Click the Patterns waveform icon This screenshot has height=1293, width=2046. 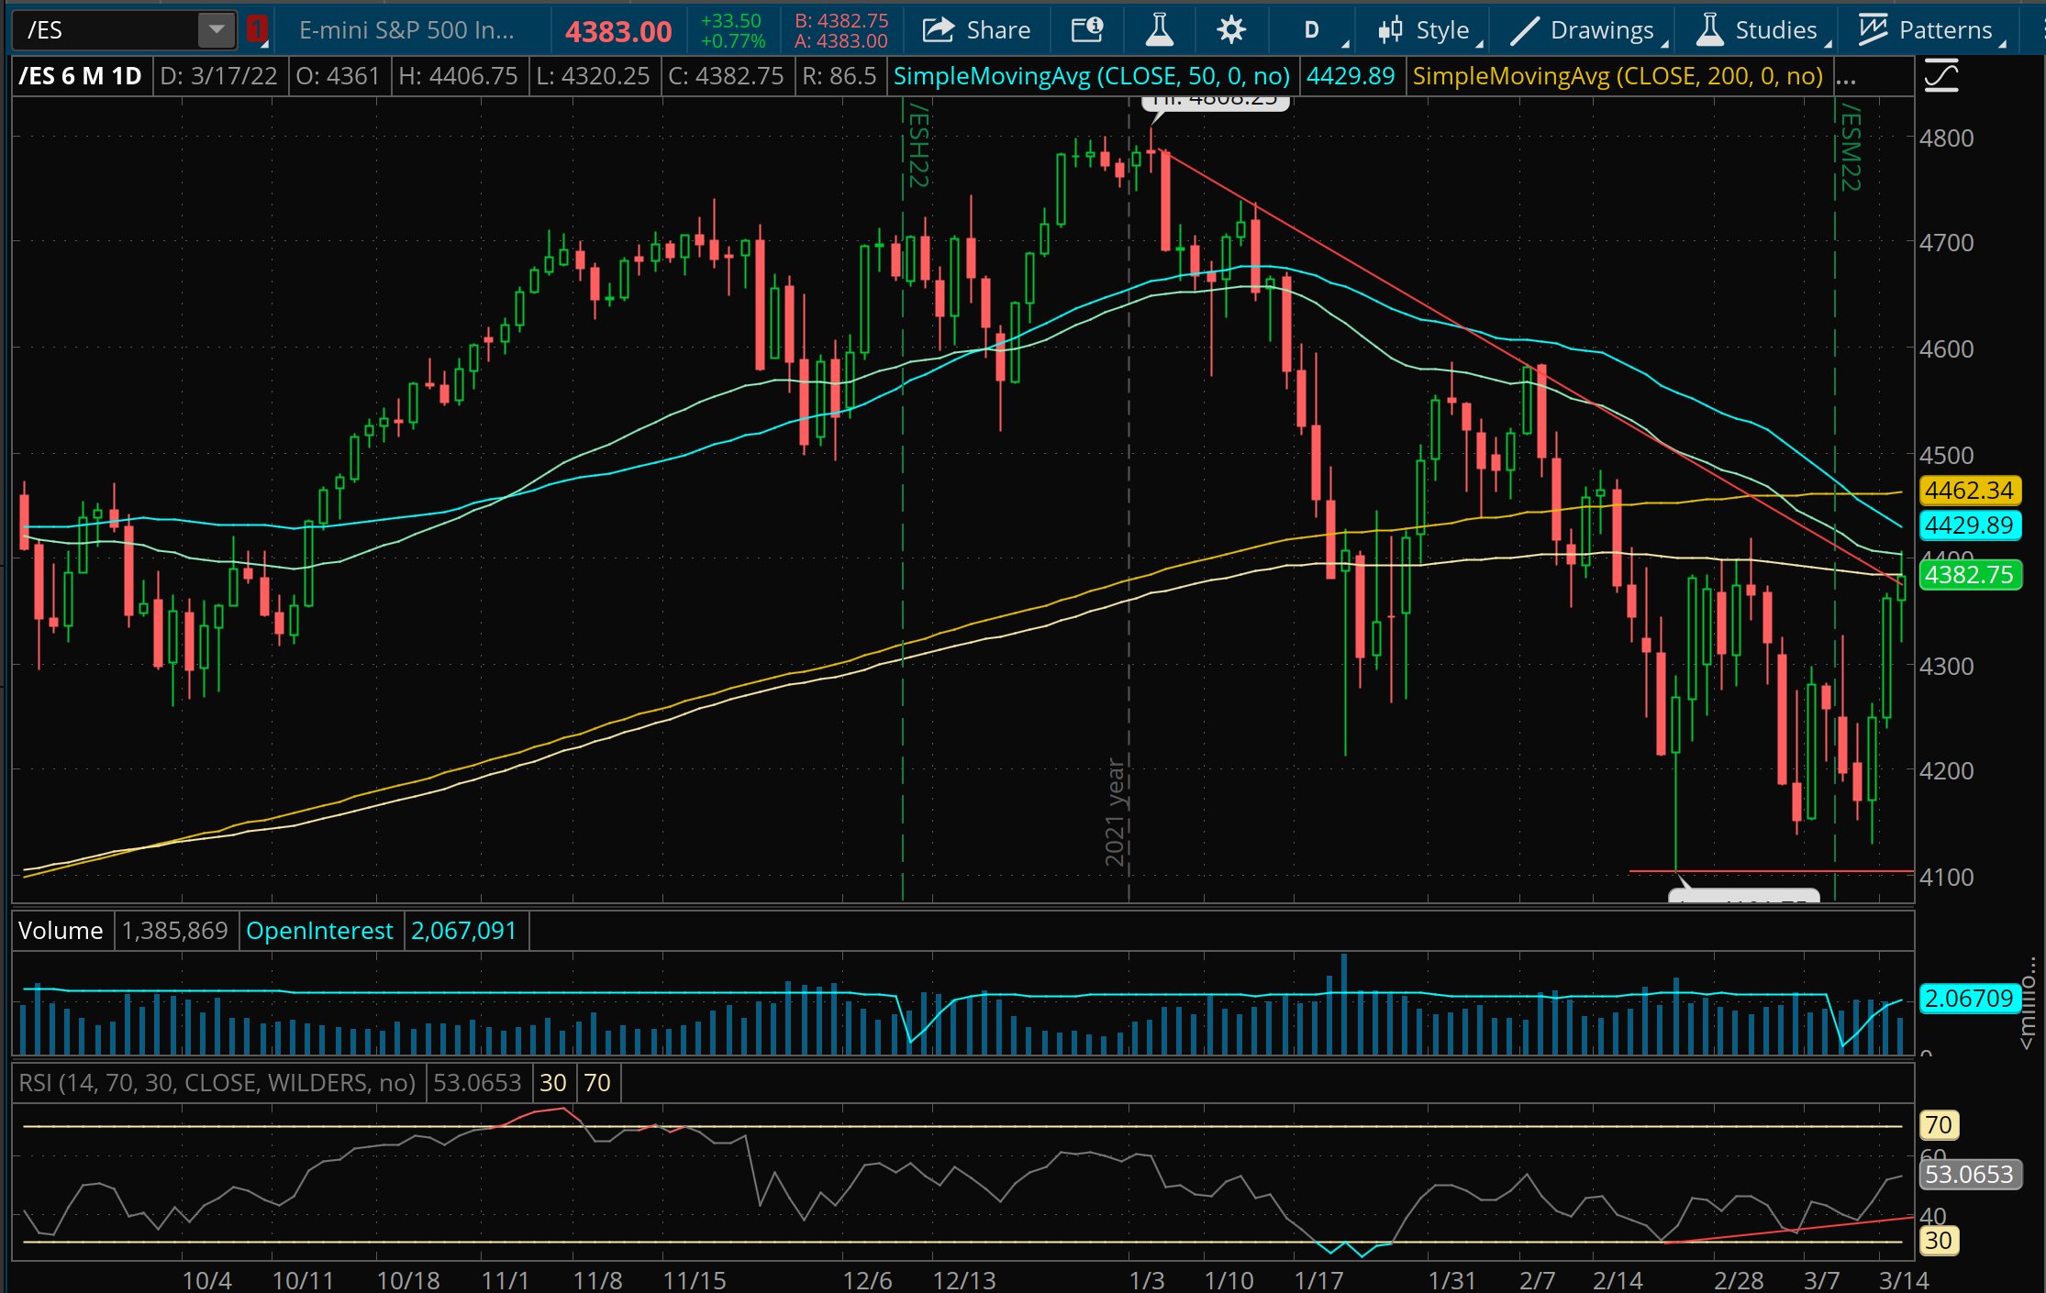point(1872,29)
